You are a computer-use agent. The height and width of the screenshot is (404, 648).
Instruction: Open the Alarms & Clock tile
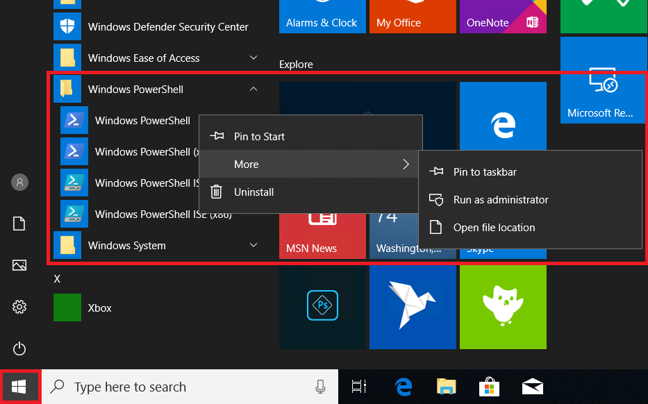point(322,17)
